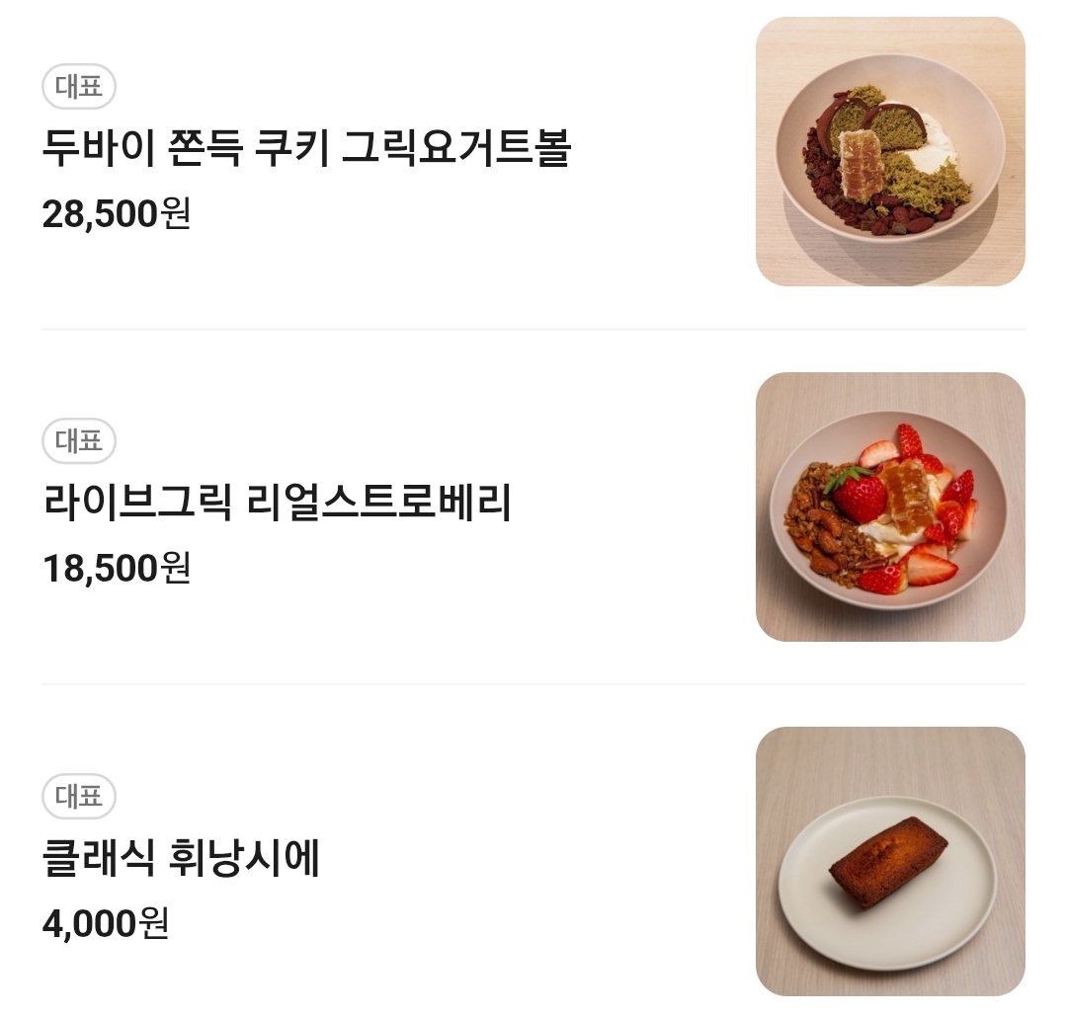Tap the 28,500원 price
1067x1015 pixels.
tap(116, 213)
